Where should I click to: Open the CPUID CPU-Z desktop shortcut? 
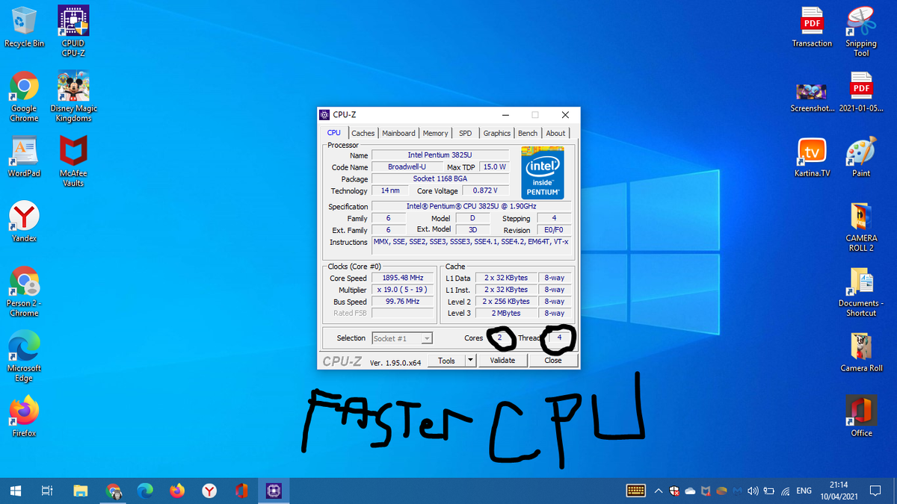click(73, 31)
